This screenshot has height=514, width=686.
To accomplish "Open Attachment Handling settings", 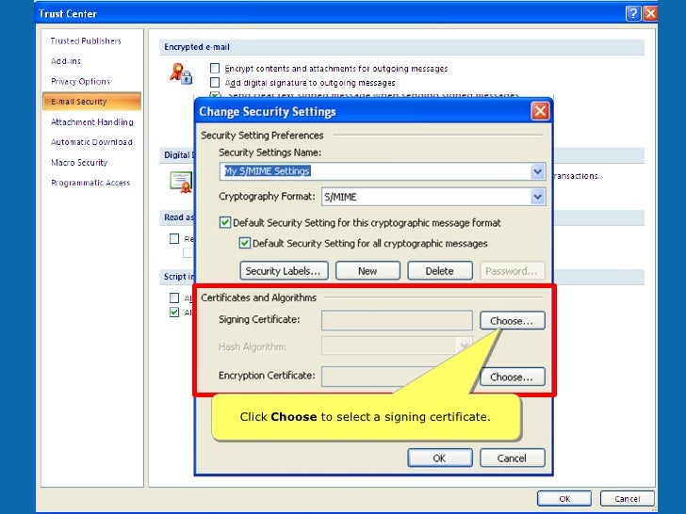I will pos(92,122).
